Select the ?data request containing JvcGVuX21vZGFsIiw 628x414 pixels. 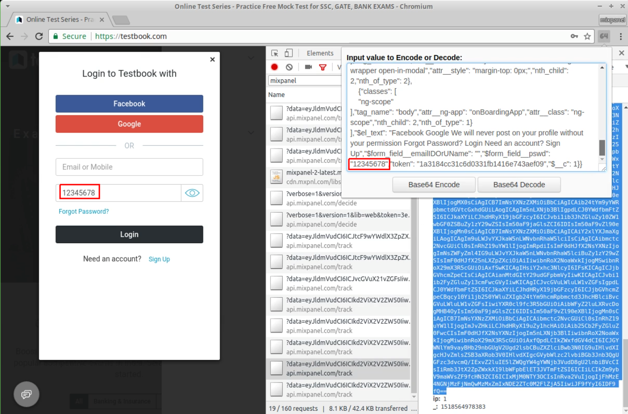[338, 283]
